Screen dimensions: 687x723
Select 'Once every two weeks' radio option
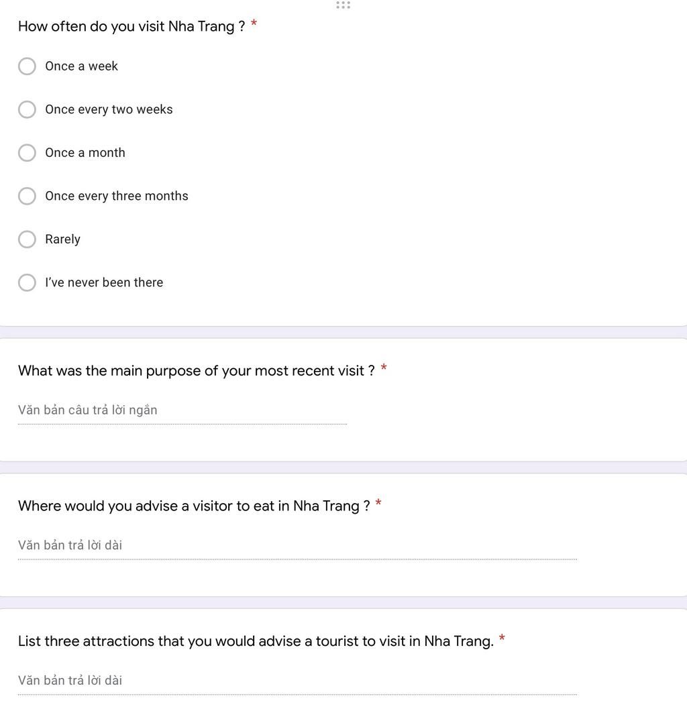[x=27, y=109]
